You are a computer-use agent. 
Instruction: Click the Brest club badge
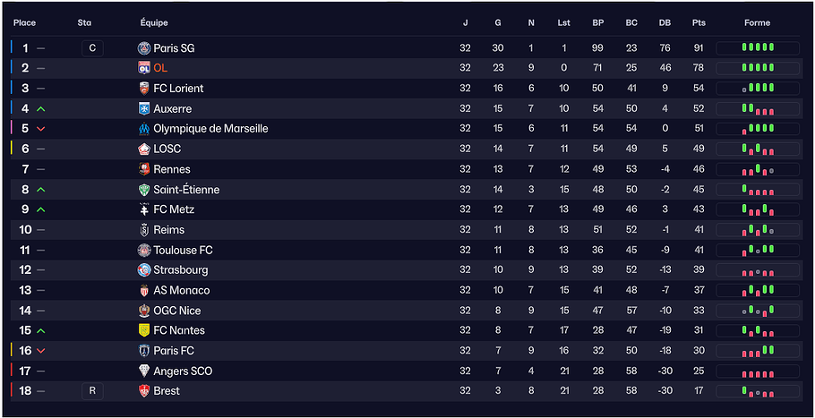(144, 391)
